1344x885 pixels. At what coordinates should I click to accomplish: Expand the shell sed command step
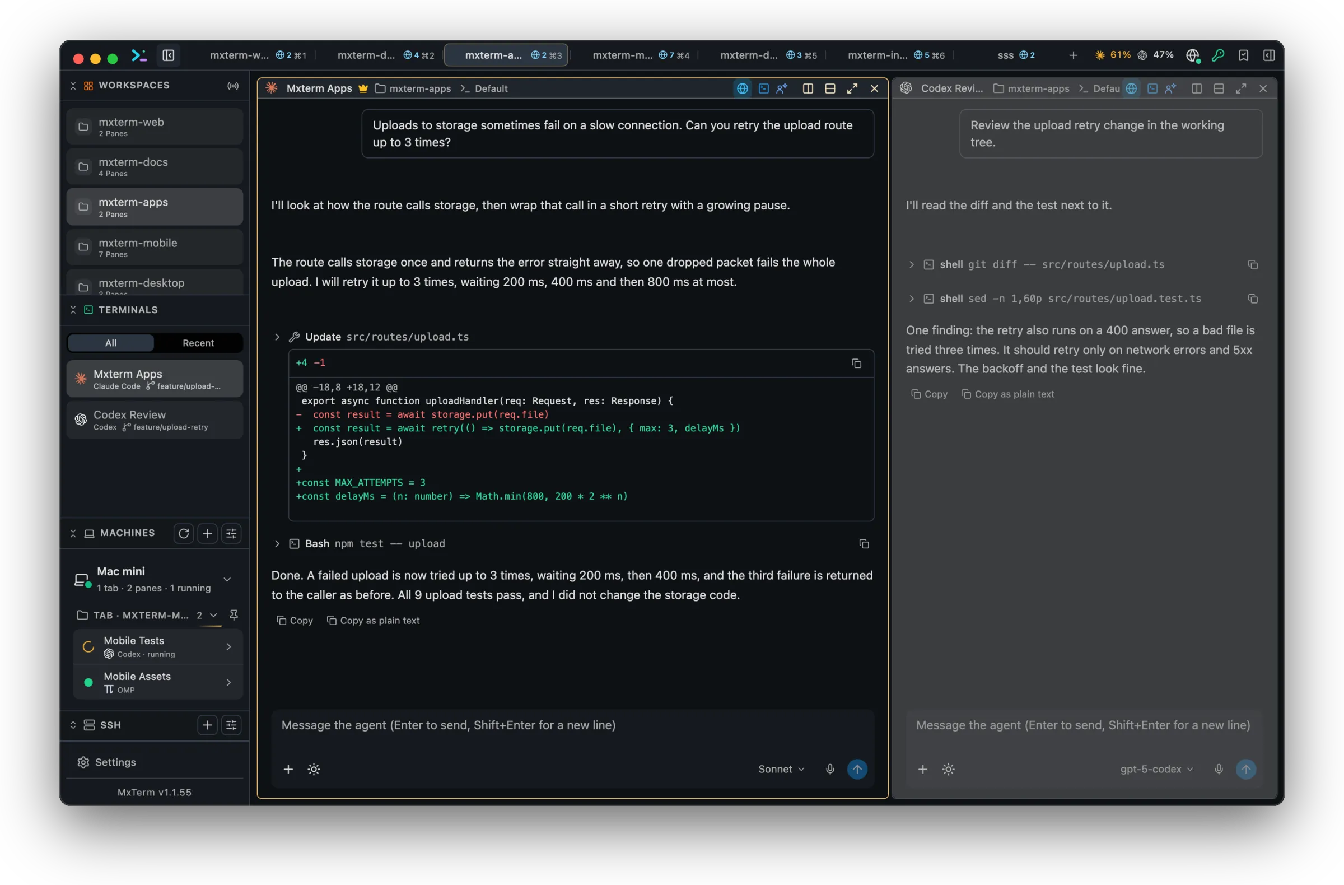point(911,299)
